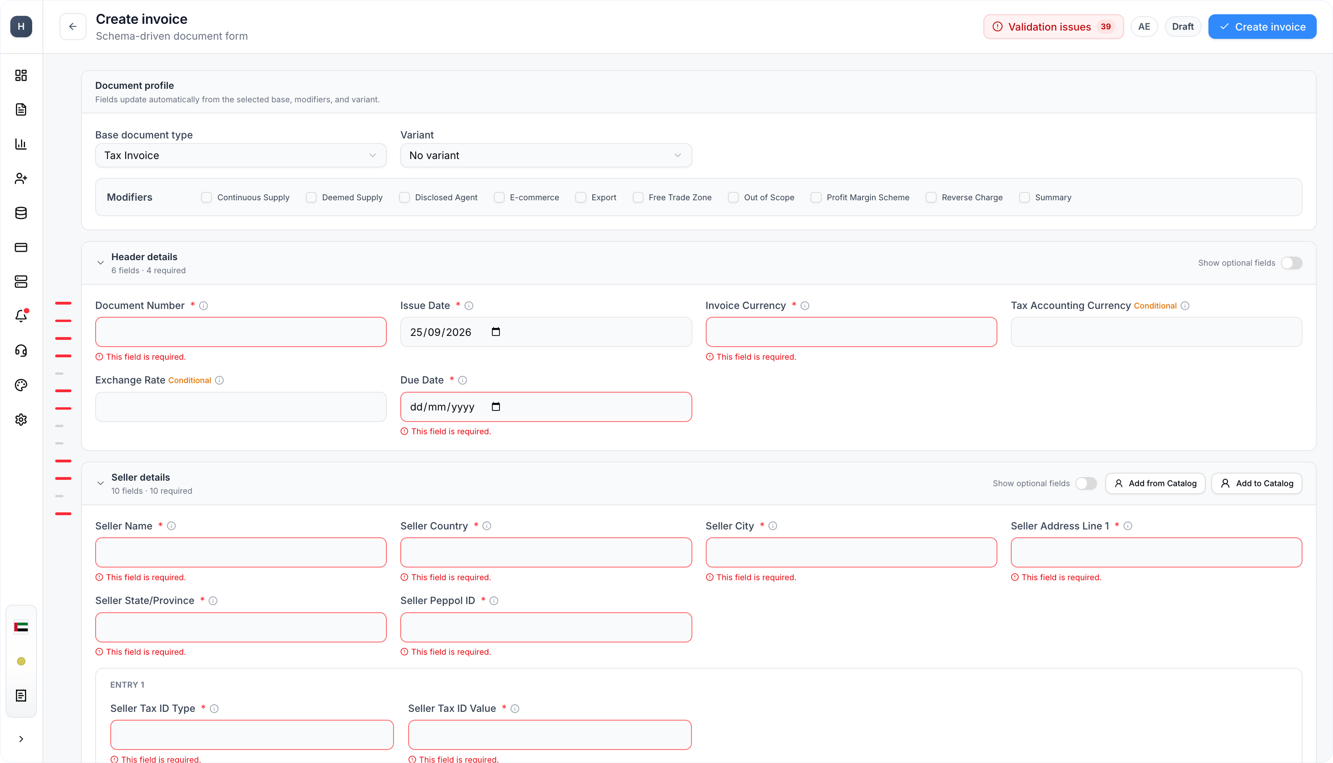Click the Document Number input field
The width and height of the screenshot is (1333, 763).
click(240, 332)
